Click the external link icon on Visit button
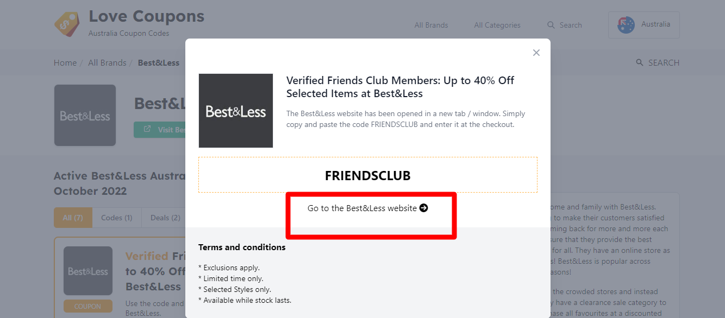The width and height of the screenshot is (725, 318). click(147, 130)
